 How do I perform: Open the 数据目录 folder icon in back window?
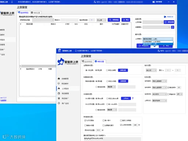click(x=165, y=17)
